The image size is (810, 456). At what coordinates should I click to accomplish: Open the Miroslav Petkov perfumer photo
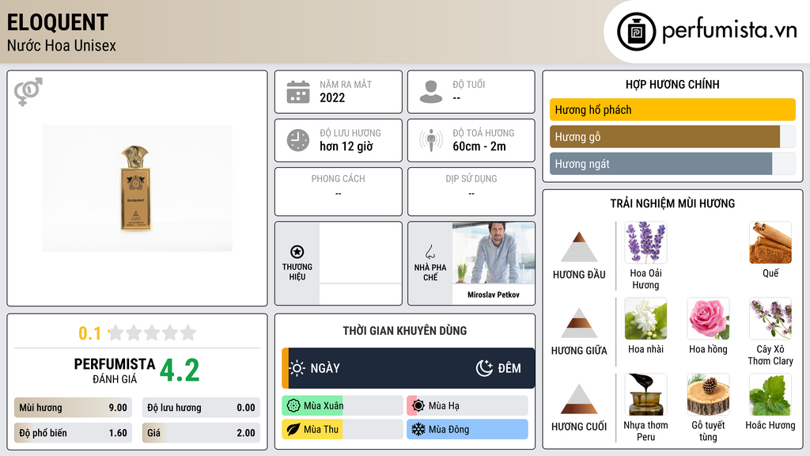coord(494,253)
